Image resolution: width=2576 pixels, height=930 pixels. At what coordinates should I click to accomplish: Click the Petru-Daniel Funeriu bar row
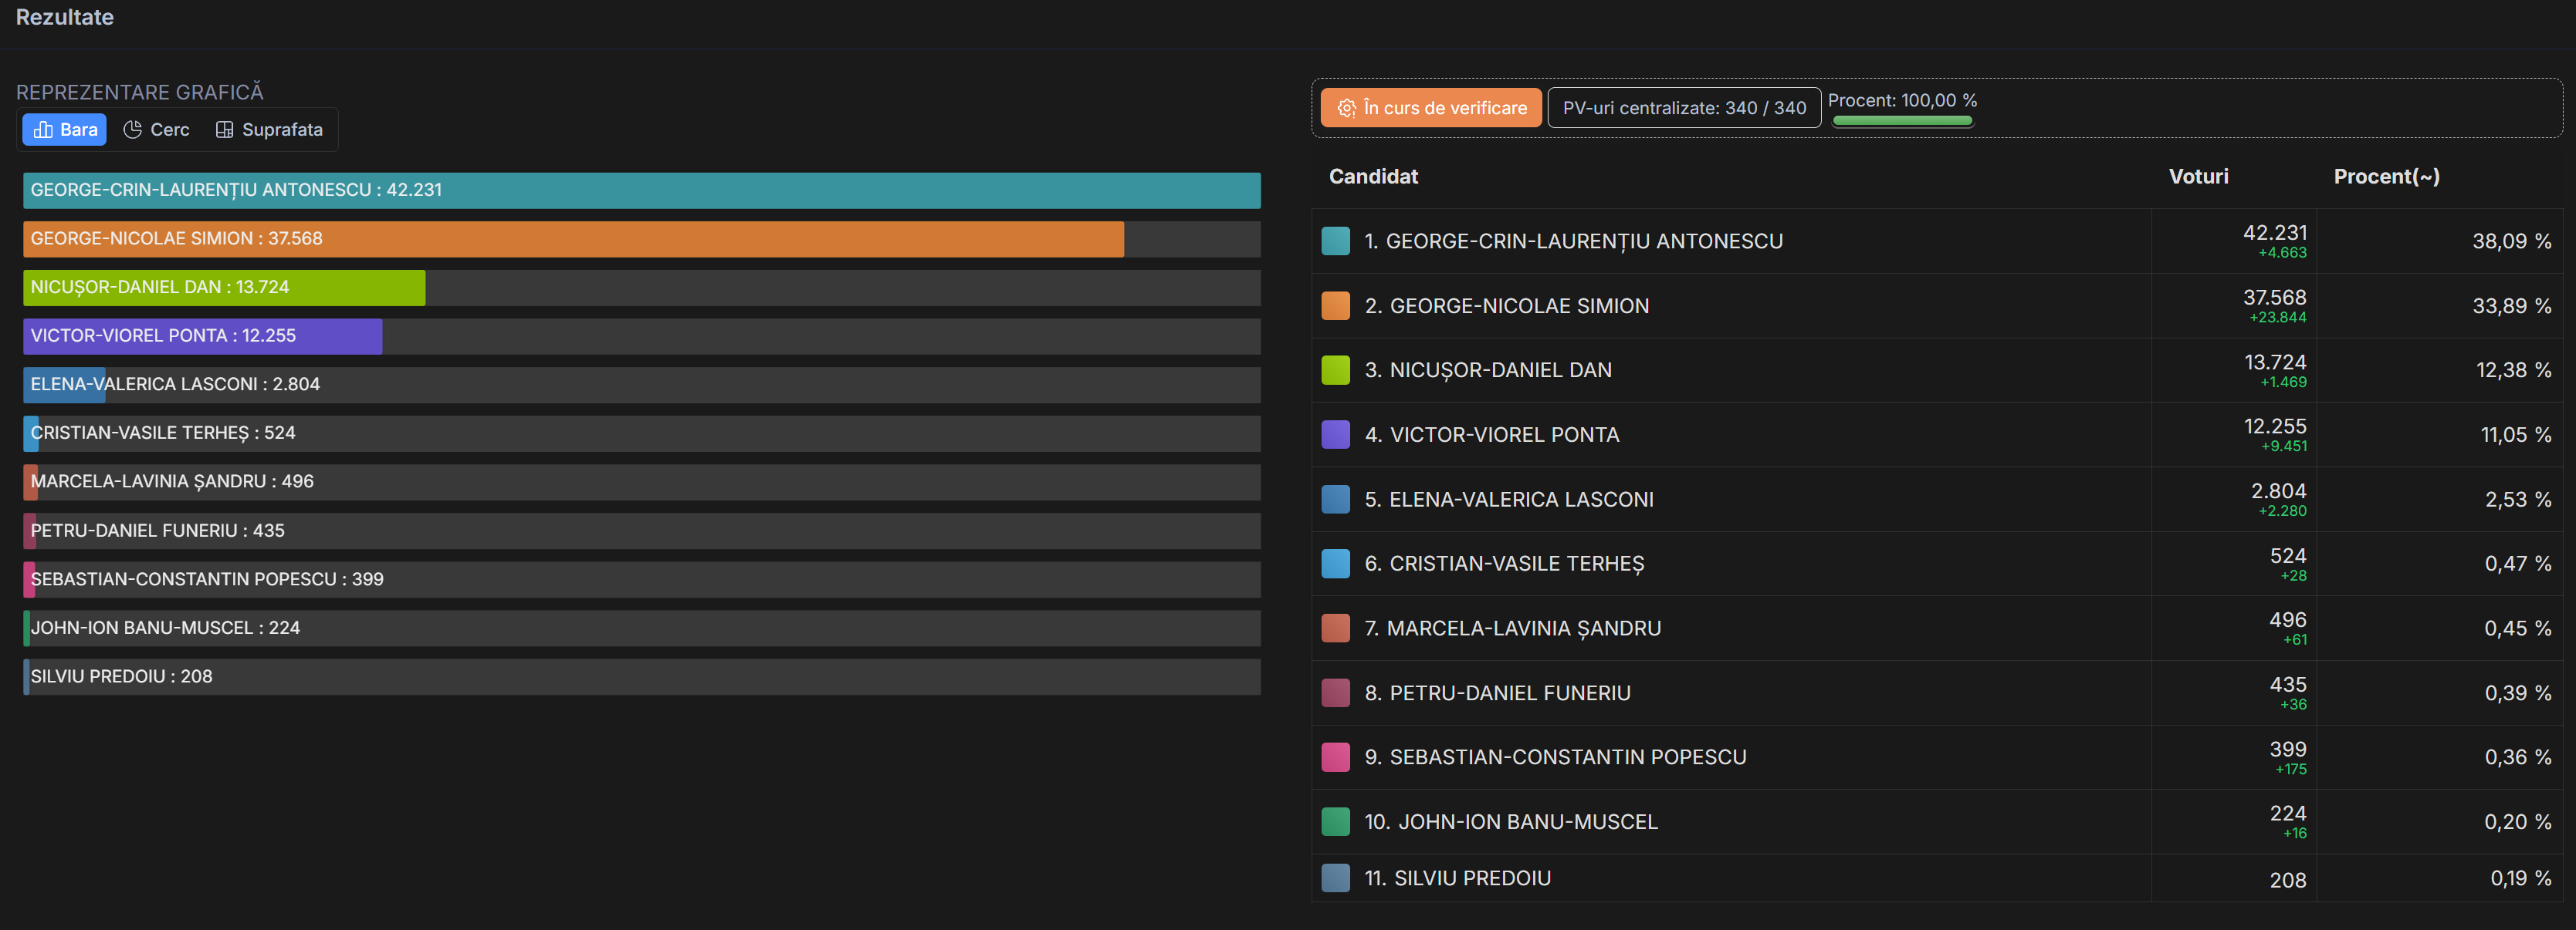tap(642, 531)
